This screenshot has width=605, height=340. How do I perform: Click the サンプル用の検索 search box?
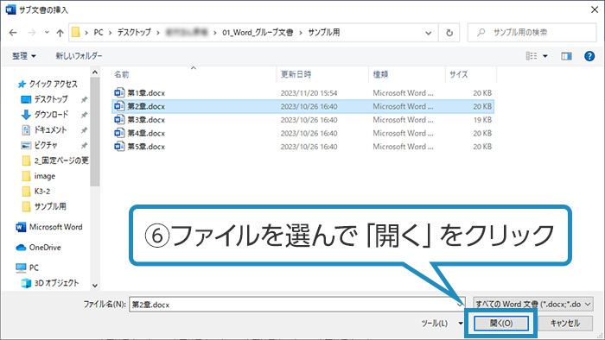532,33
